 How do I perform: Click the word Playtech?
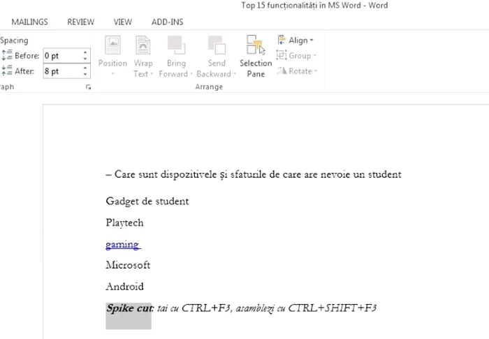click(x=125, y=223)
